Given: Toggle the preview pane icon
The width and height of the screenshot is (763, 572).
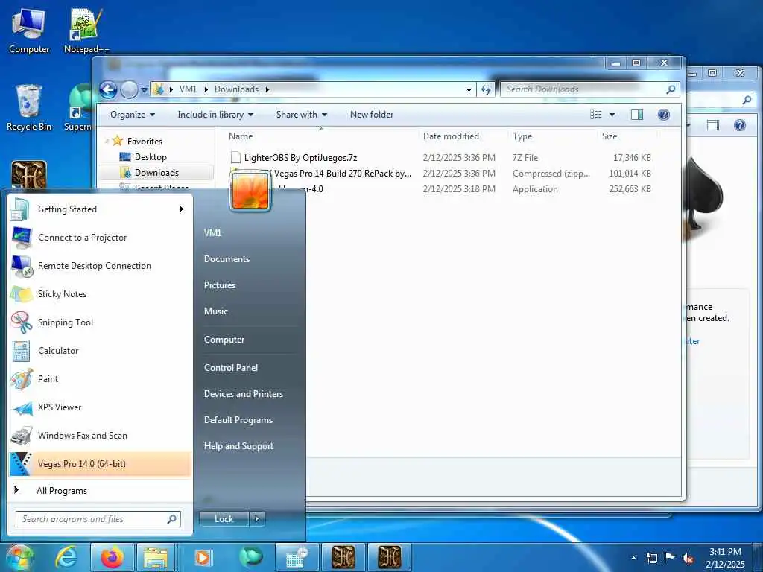Looking at the screenshot, I should [x=637, y=115].
